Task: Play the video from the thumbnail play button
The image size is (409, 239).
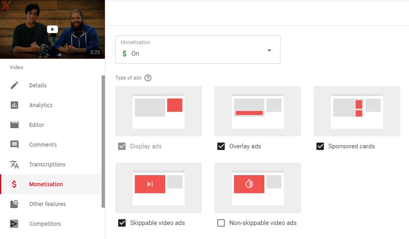Action: pyautogui.click(x=52, y=29)
